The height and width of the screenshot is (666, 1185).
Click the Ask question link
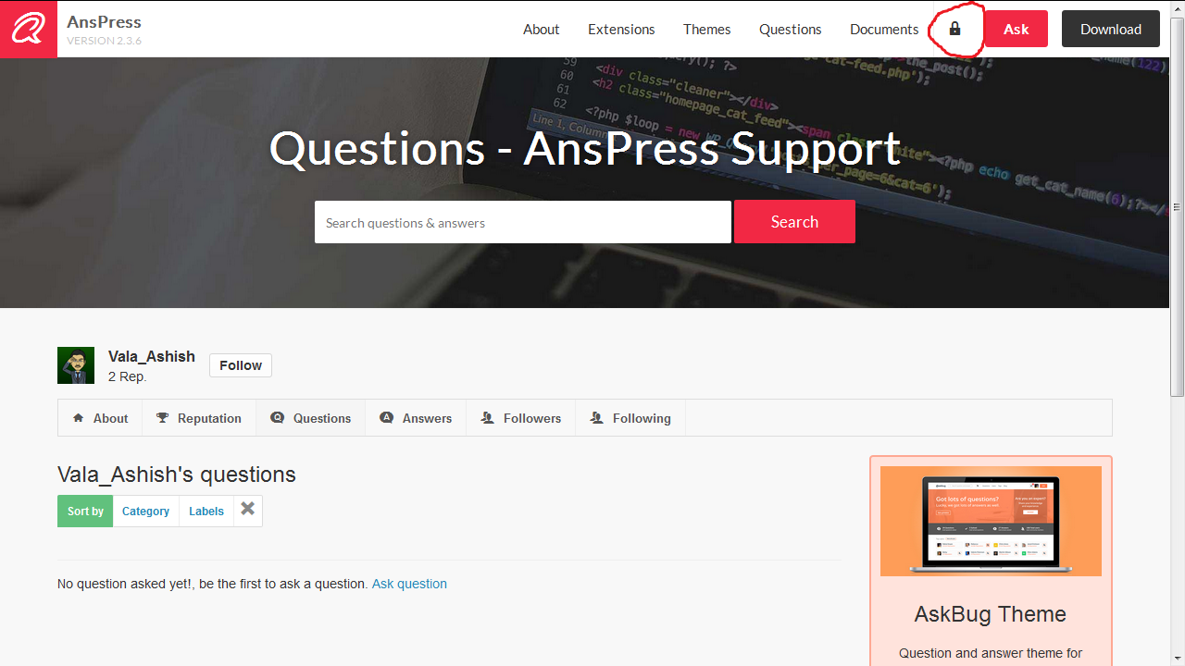(409, 584)
